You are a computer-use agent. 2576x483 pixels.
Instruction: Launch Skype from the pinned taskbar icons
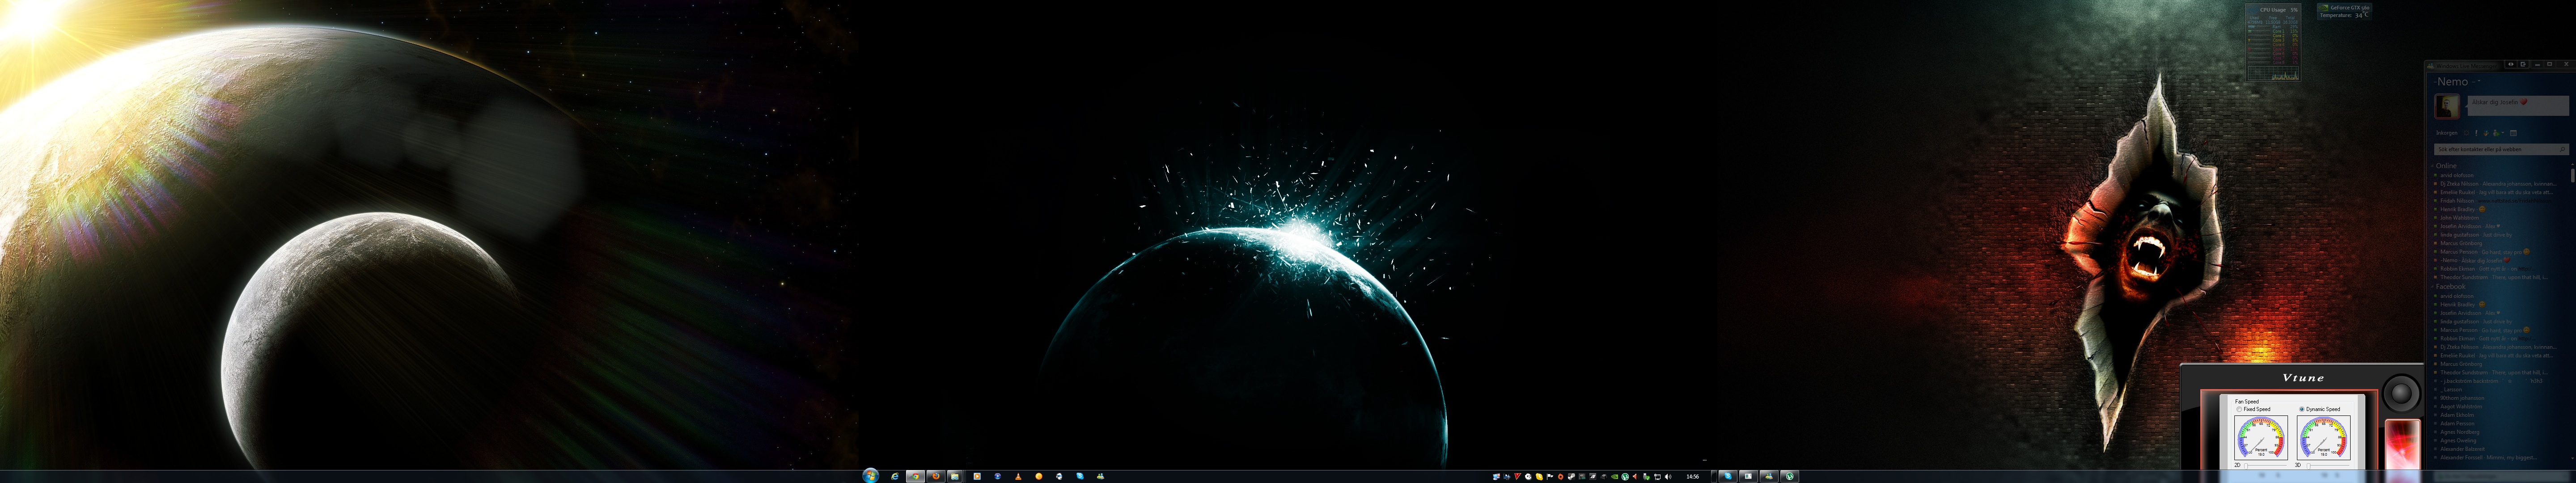(1080, 476)
